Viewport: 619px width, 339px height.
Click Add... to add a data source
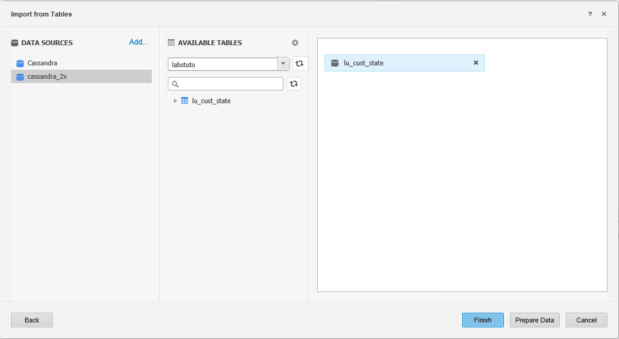[138, 43]
